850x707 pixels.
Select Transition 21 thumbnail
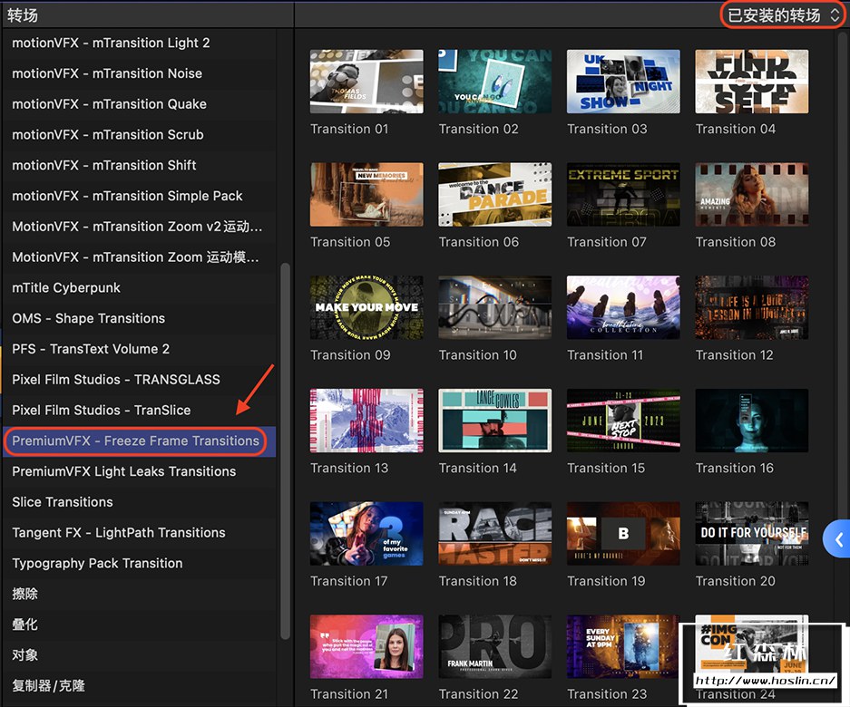pos(366,646)
